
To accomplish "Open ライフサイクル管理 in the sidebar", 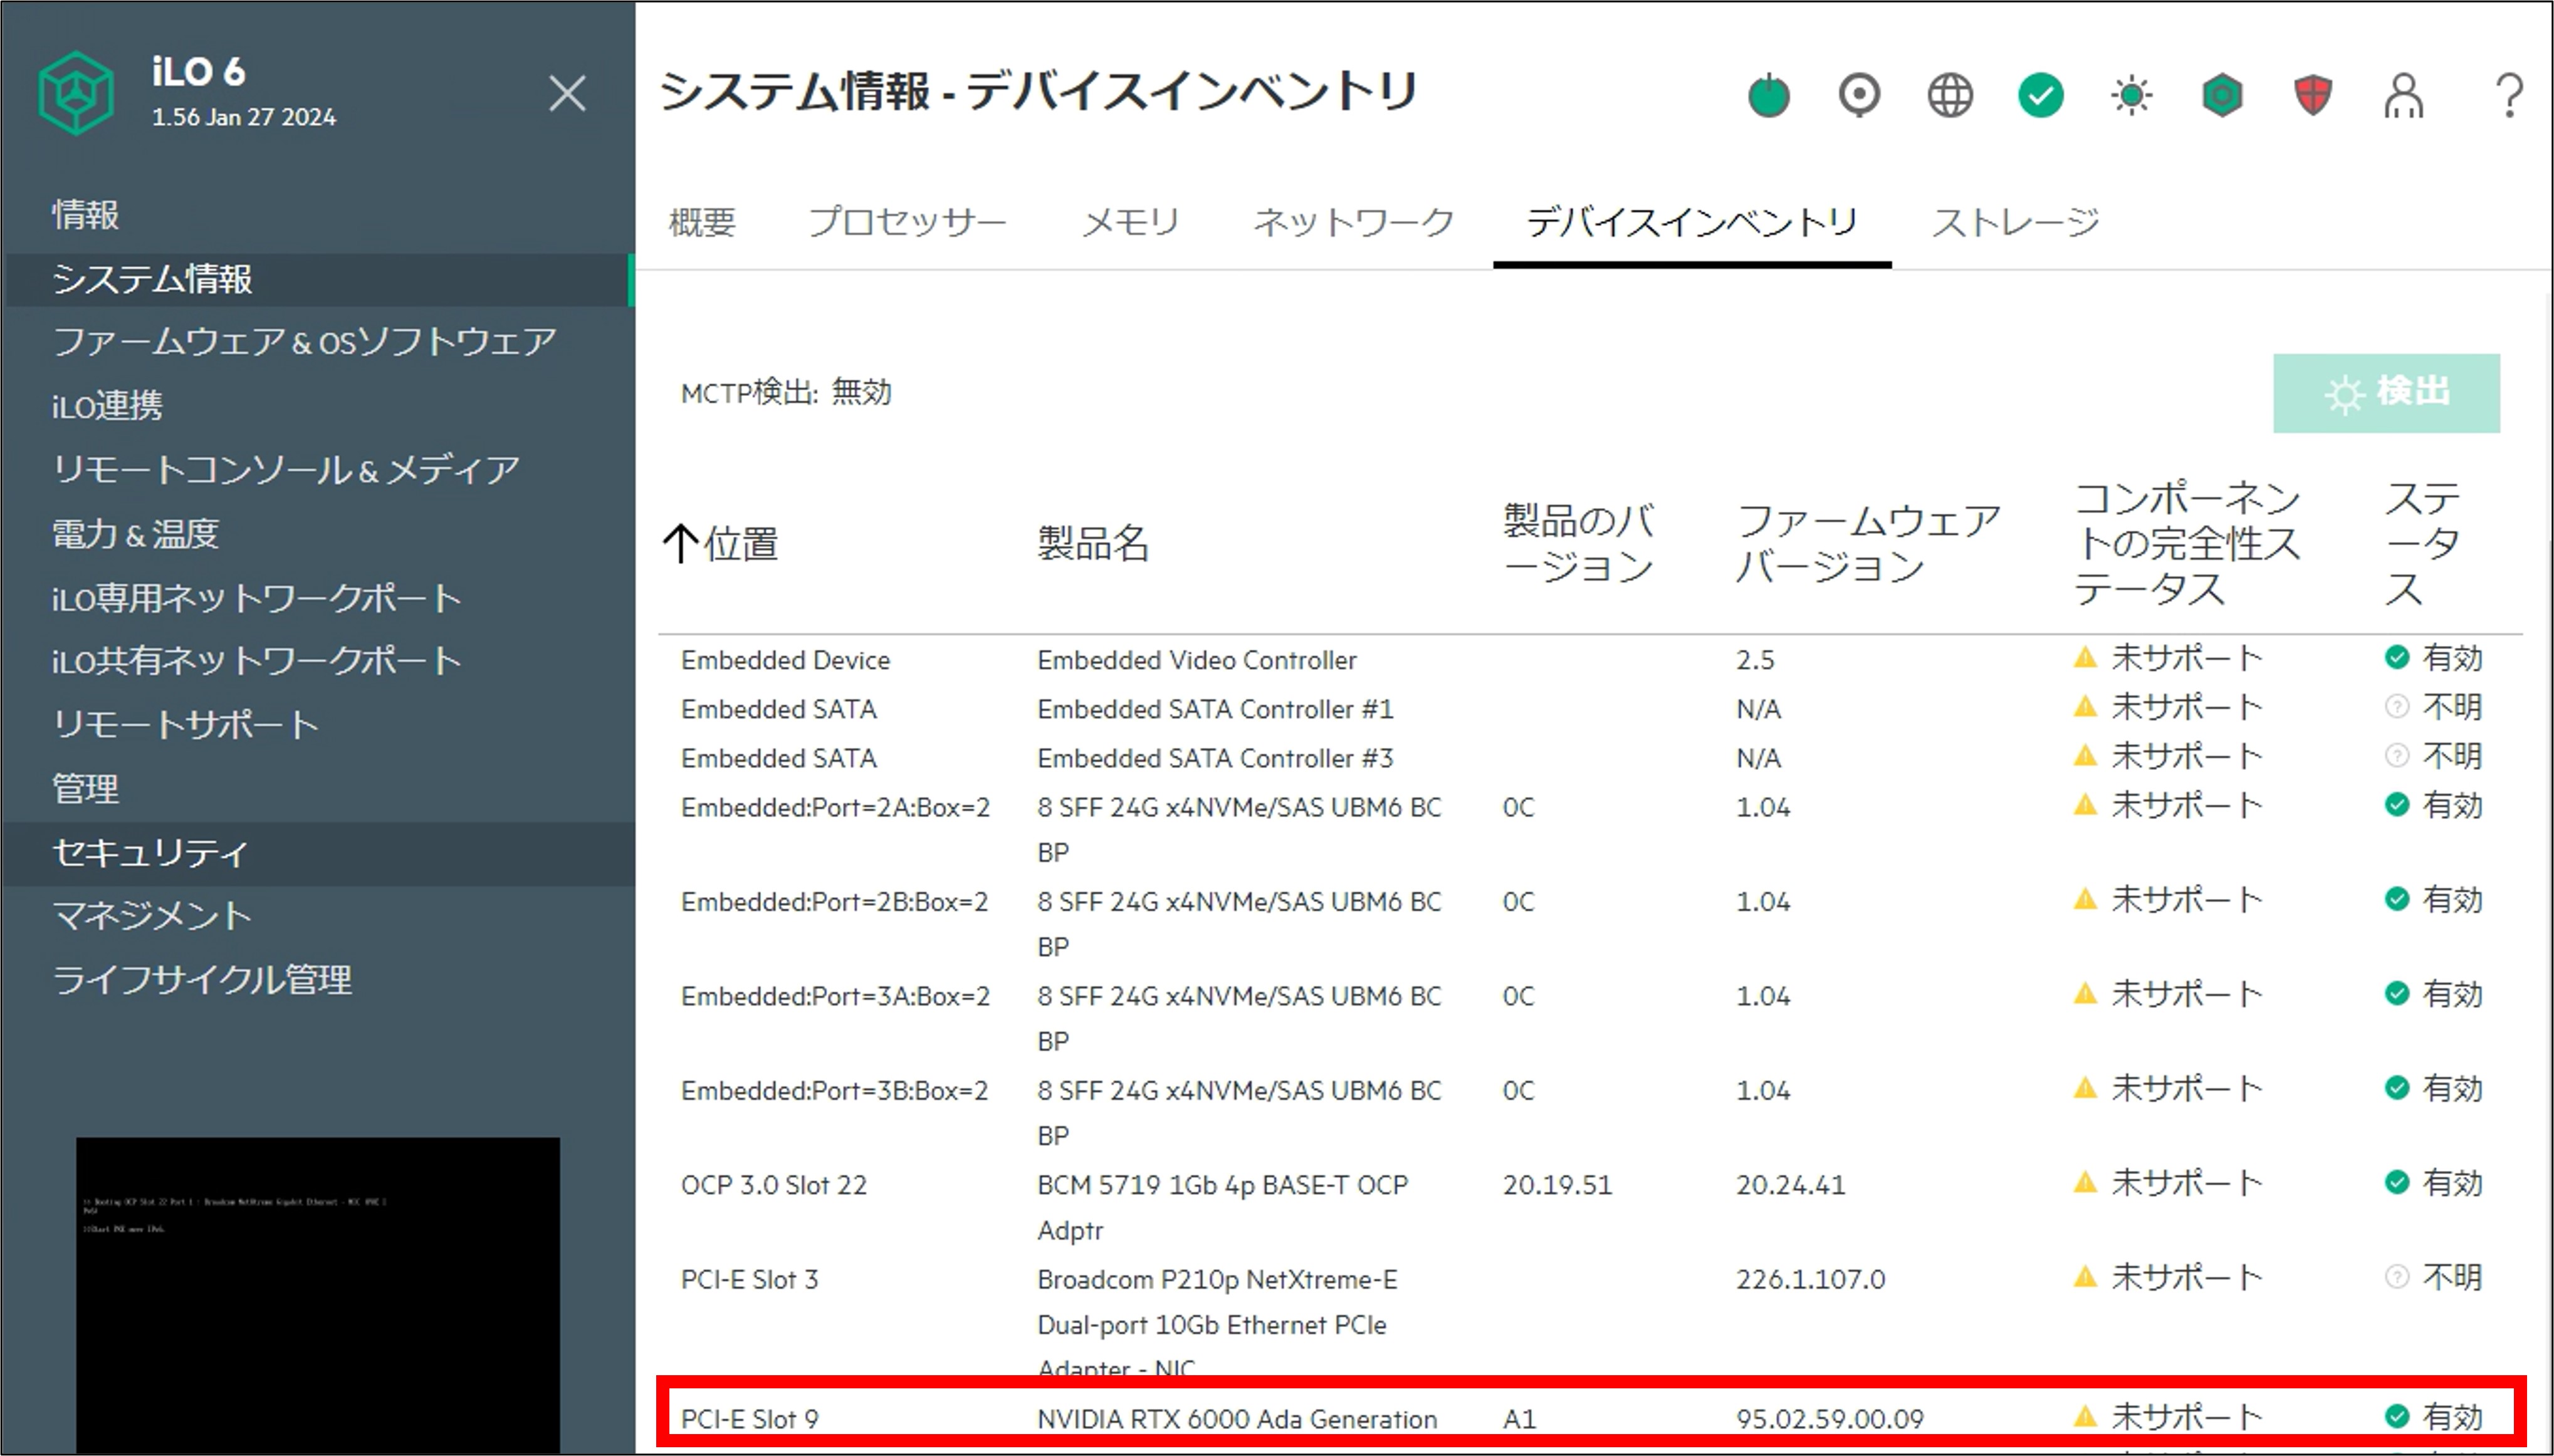I will (202, 980).
